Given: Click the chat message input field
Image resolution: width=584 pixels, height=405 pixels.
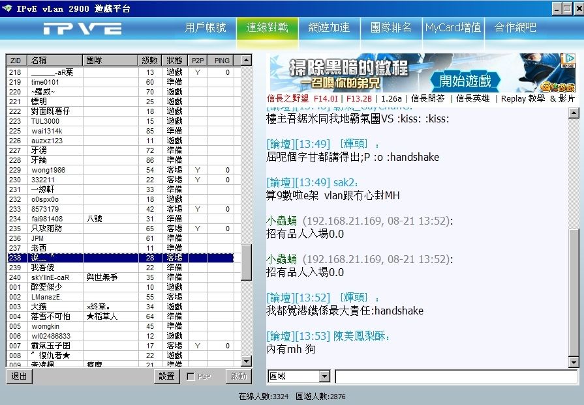Looking at the screenshot, I should [x=456, y=376].
